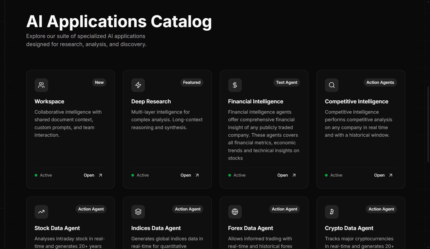430x249 pixels.
Task: Click the Action Agent badge on Indices Data Agent
Action: (188, 209)
